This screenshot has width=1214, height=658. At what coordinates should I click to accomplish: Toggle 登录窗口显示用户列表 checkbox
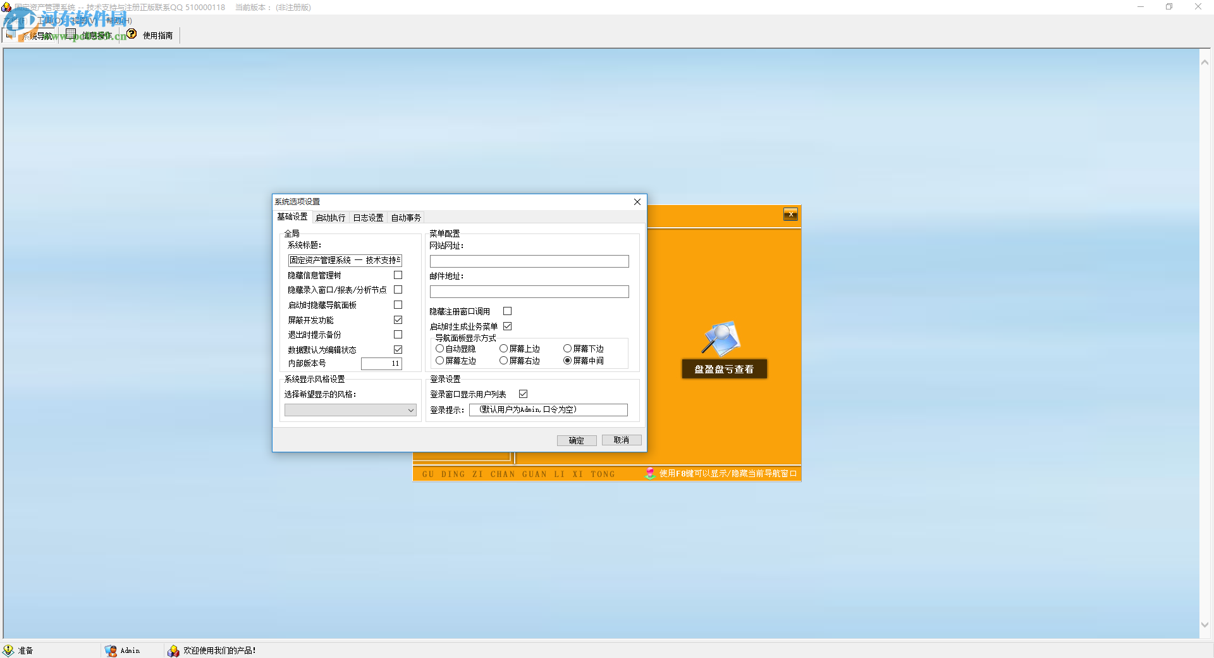[523, 394]
